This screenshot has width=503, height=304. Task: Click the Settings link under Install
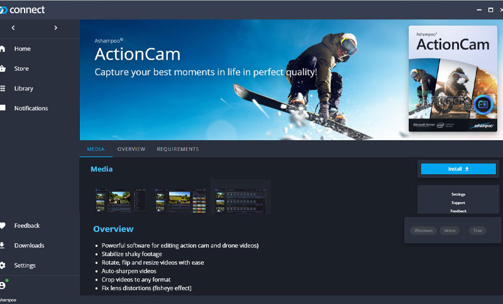[458, 194]
